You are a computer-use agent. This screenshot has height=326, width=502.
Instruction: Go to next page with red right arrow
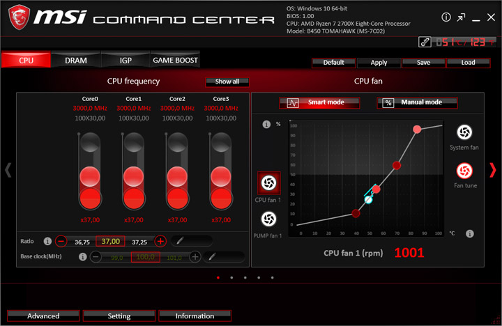click(x=493, y=170)
